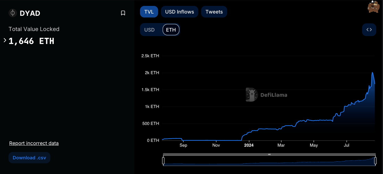Open the embed chart code icon
This screenshot has width=383, height=174.
coord(369,30)
